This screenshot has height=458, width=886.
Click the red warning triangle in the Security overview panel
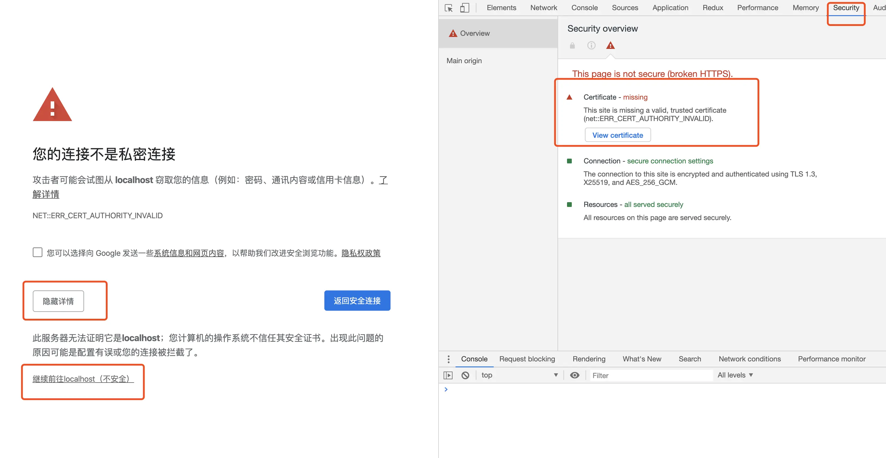click(x=610, y=45)
